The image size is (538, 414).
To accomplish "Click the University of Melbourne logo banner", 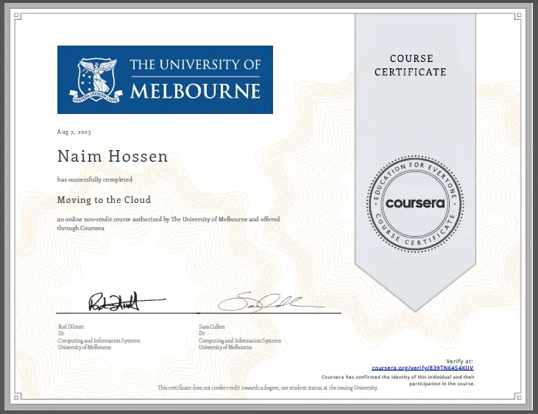I will [x=165, y=79].
